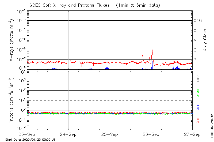Click the 25-Sep date tick label

pyautogui.click(x=110, y=134)
